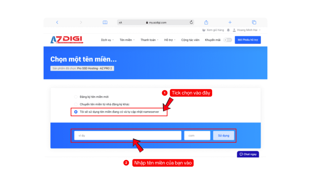Show all tabs overview icon

[254, 22]
